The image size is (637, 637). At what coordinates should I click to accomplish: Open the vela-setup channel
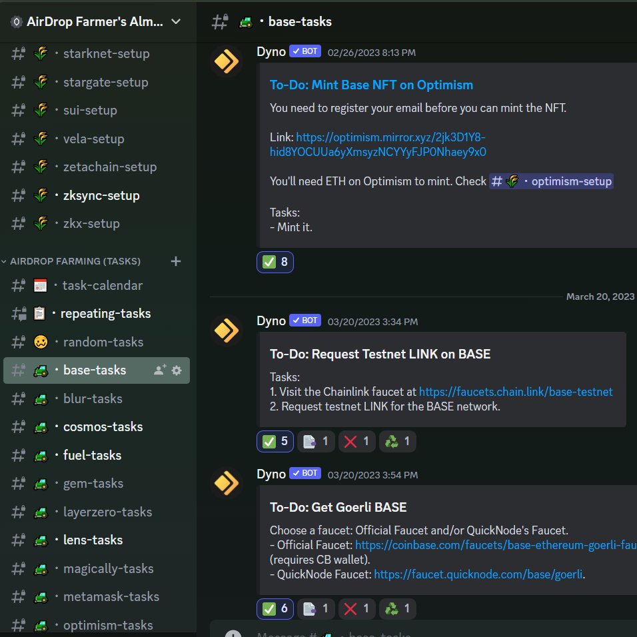pos(97,139)
